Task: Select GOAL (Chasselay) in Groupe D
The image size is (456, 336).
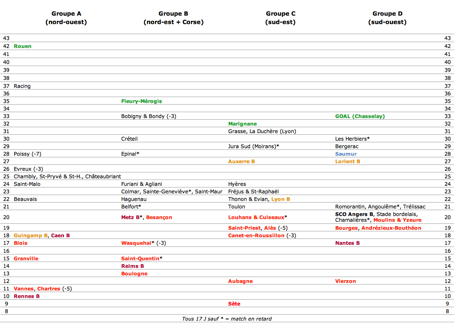Action: coord(360,116)
